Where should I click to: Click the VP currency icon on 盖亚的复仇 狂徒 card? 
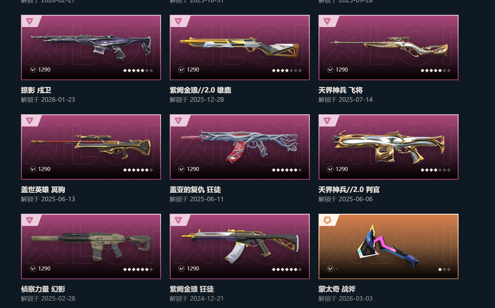(x=181, y=169)
